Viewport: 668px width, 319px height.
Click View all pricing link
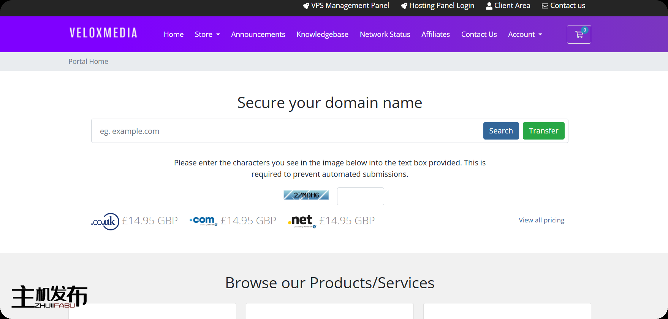tap(541, 220)
